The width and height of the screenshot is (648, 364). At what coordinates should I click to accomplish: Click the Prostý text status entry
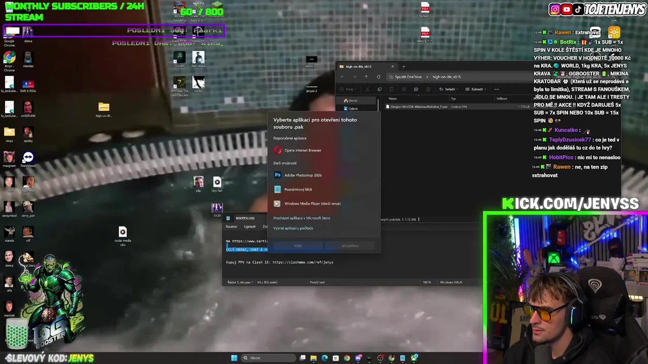[317, 282]
